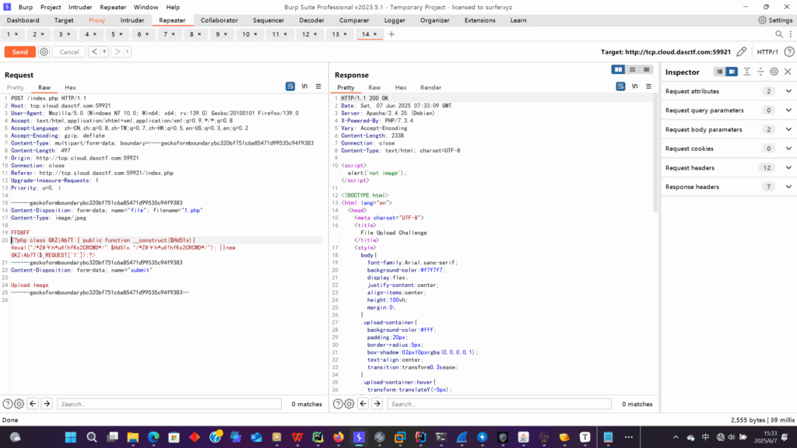Close Repeater tab 14
The width and height of the screenshot is (797, 448).
pyautogui.click(x=375, y=34)
